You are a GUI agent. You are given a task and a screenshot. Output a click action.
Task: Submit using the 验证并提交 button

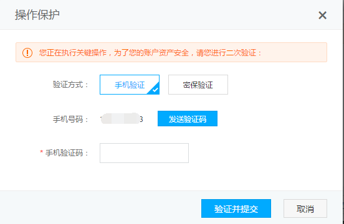(x=236, y=208)
